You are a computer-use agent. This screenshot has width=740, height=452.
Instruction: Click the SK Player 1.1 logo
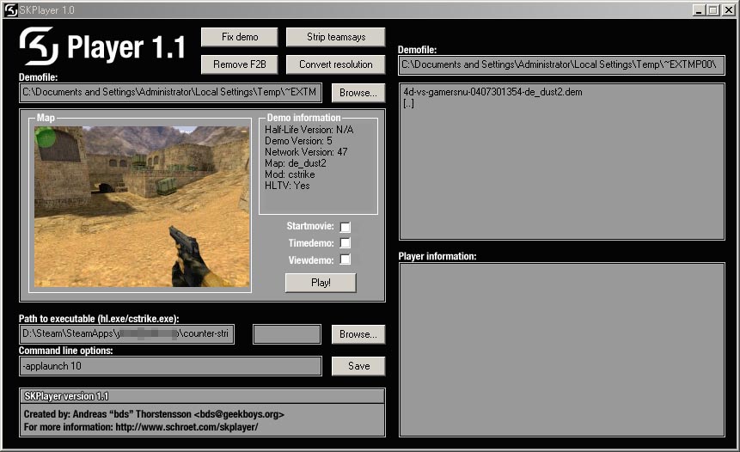[x=102, y=46]
